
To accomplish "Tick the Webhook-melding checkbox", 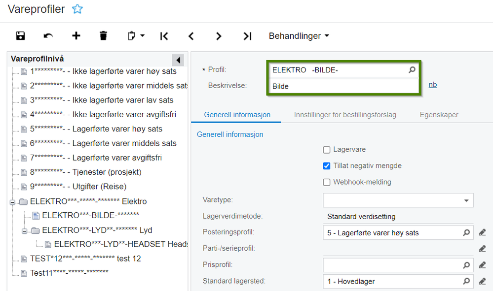I will tap(327, 182).
